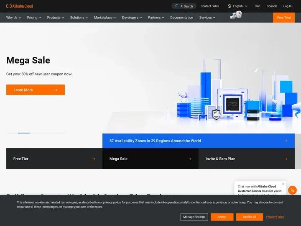Viewport: 301px width, 226px height.
Task: Open the Documentation menu item
Action: point(181,18)
